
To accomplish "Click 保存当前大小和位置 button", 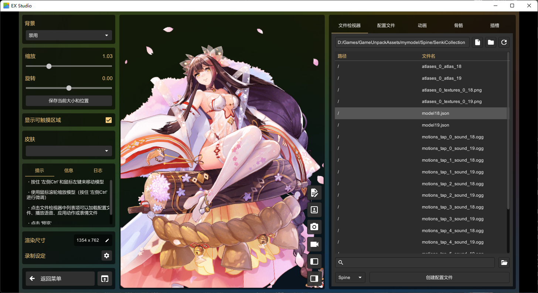I will (x=69, y=101).
